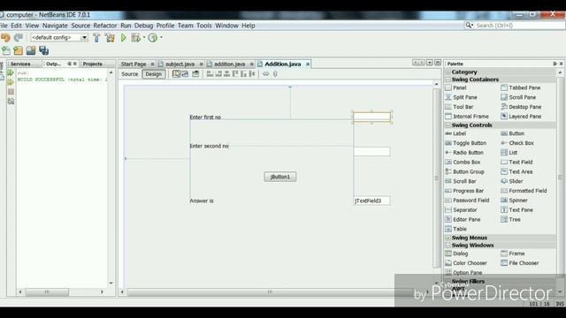Click the Change Horizontal Resizability icon
The image size is (566, 318).
265,74
